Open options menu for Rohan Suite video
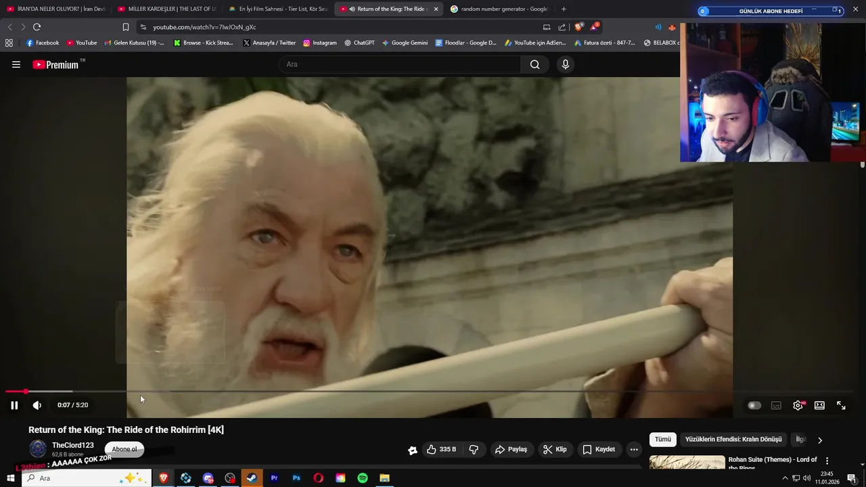The image size is (866, 487). [x=827, y=461]
